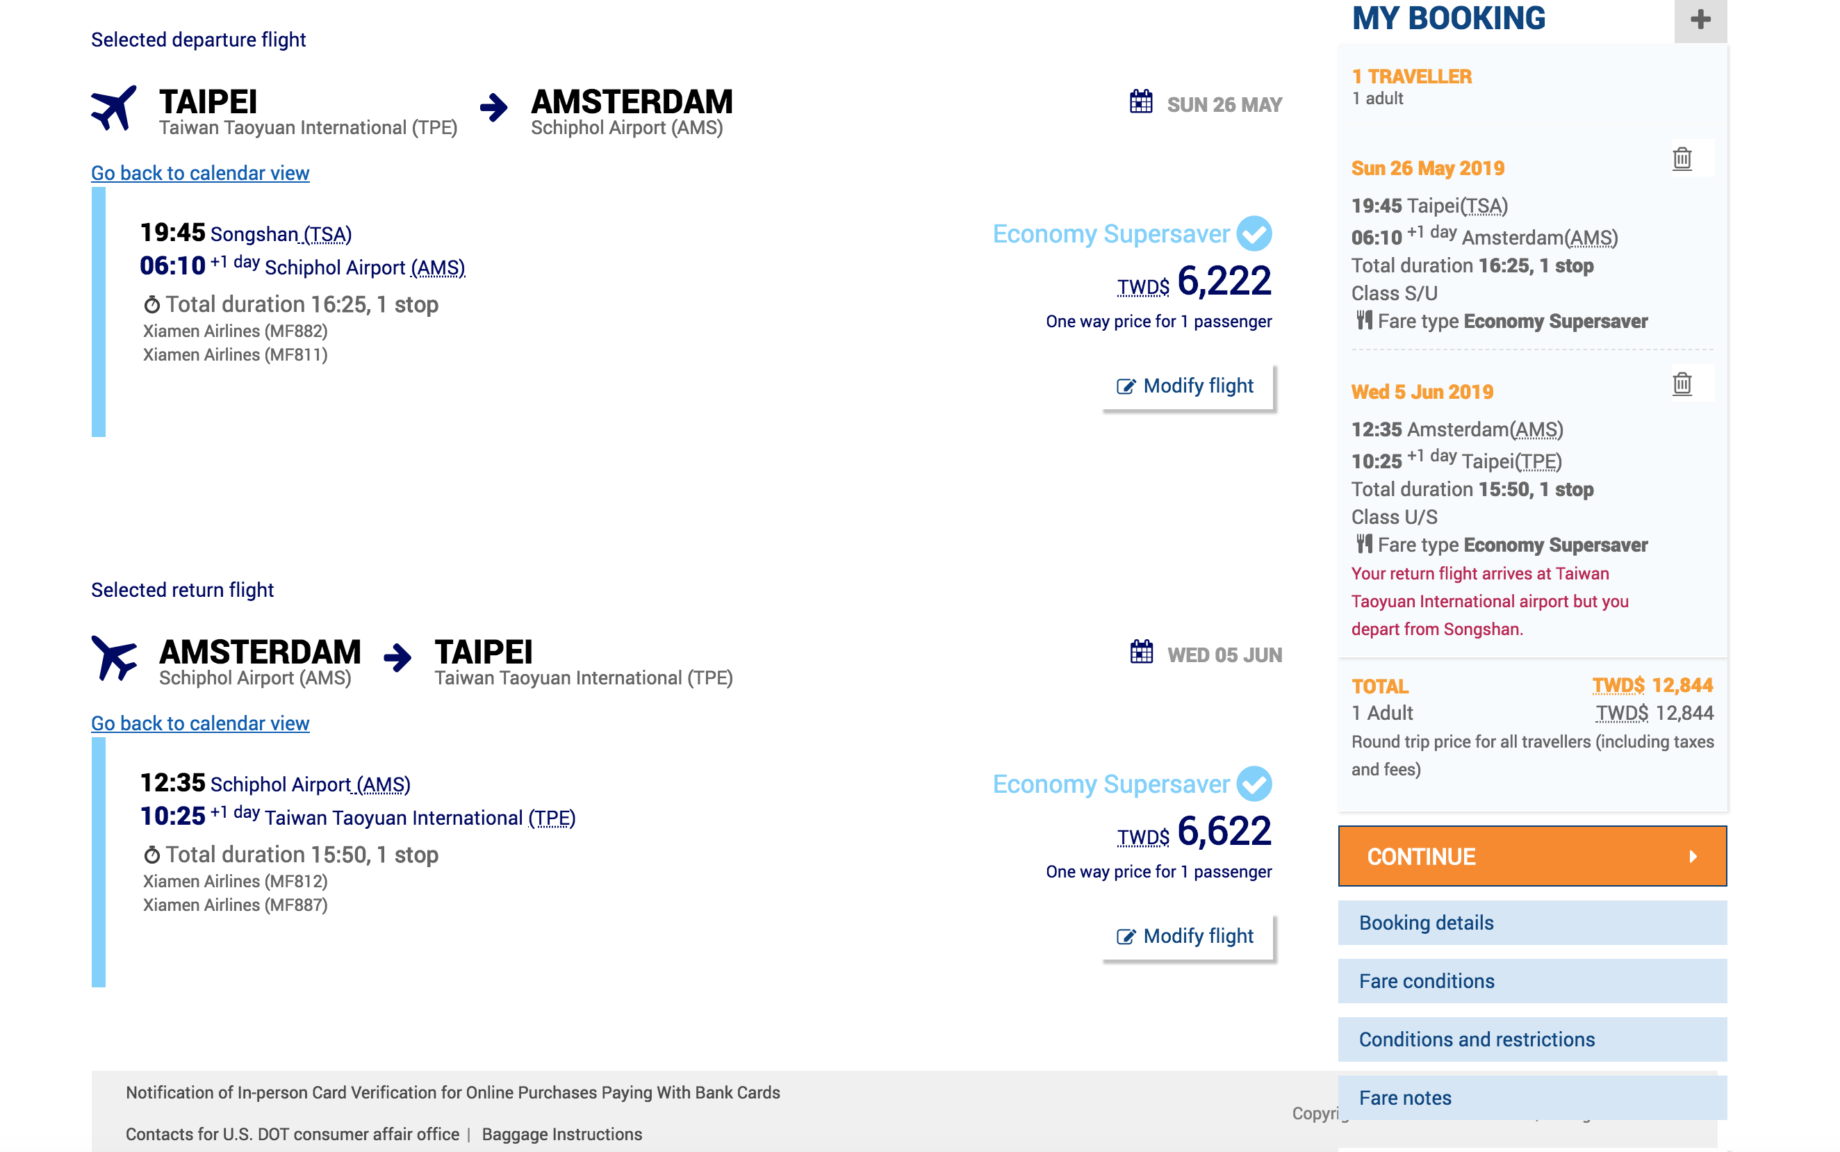The width and height of the screenshot is (1840, 1152).
Task: Open Conditions and restrictions panel
Action: [x=1531, y=1039]
